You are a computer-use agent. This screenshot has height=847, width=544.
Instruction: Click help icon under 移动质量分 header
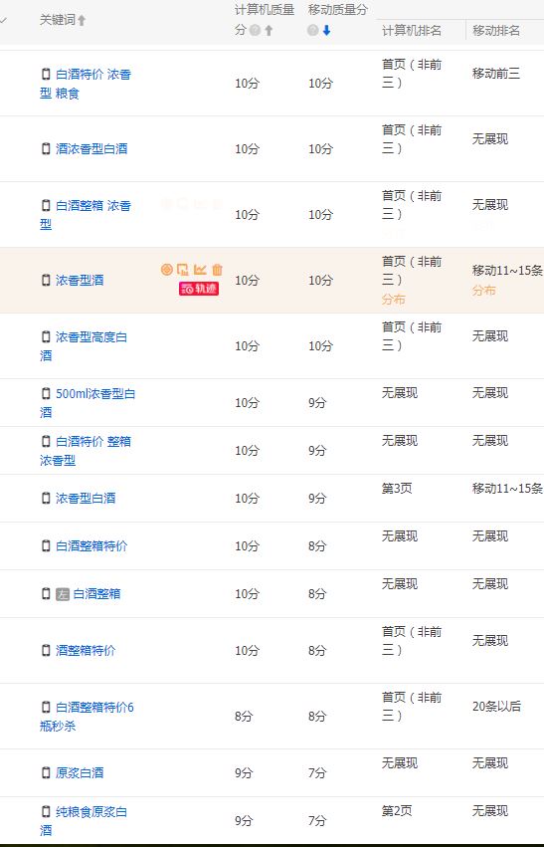coord(313,30)
